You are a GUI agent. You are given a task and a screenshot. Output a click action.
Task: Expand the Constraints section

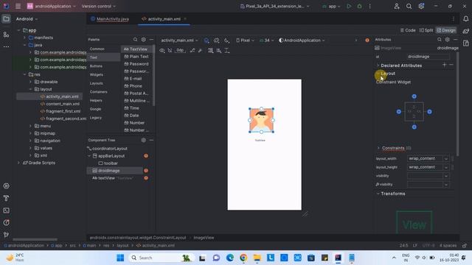pos(378,148)
